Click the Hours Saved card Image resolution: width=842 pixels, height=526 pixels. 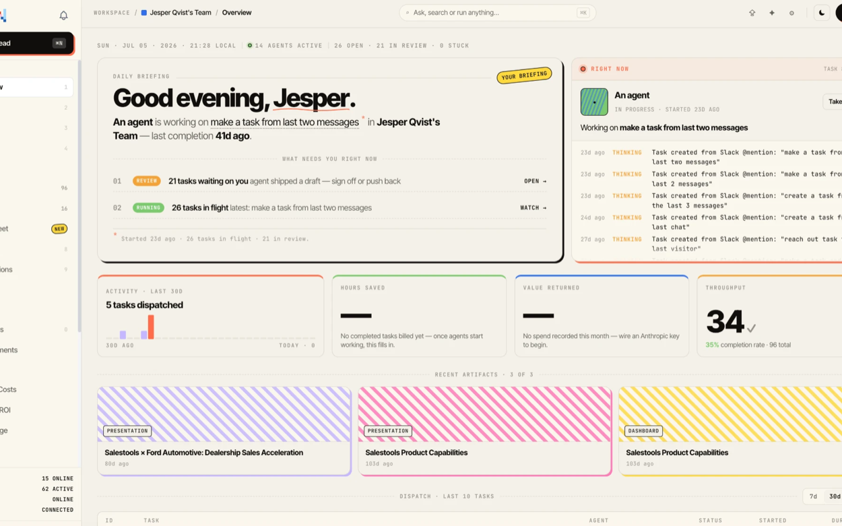419,316
